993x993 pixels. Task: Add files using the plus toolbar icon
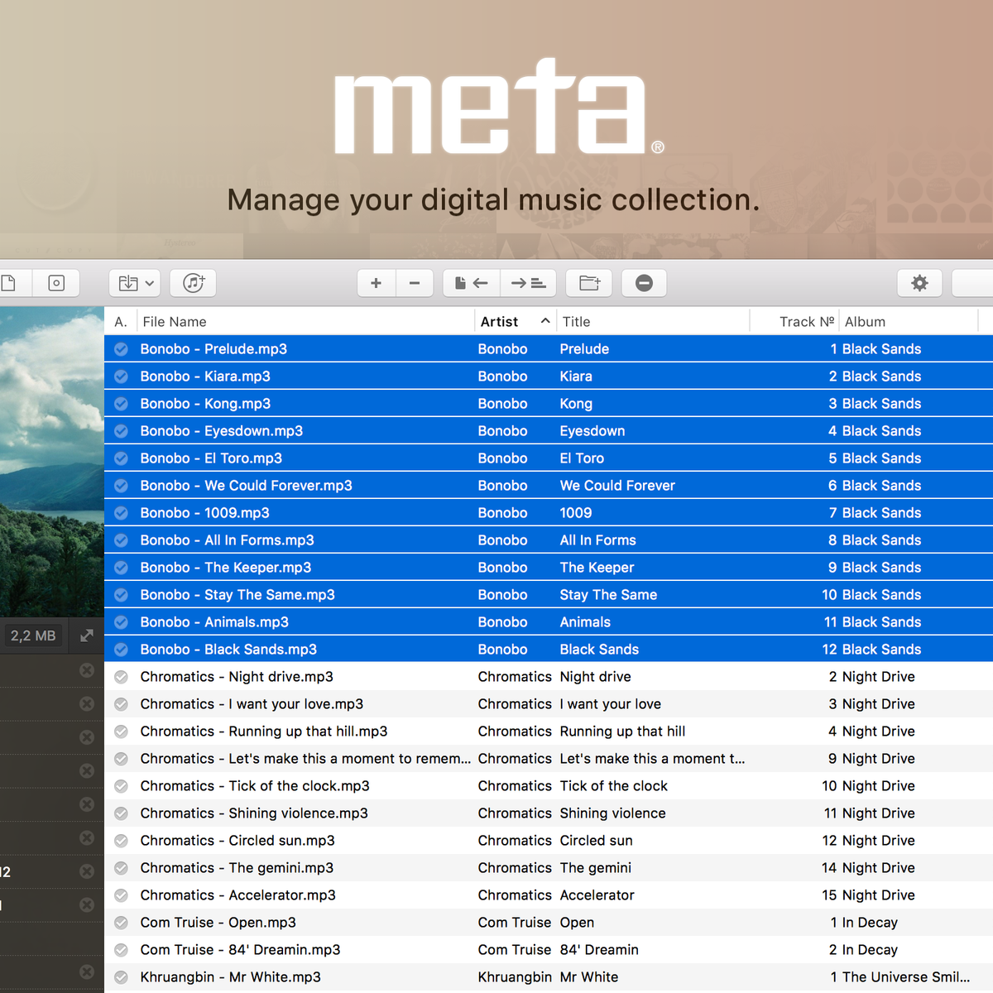tap(376, 283)
